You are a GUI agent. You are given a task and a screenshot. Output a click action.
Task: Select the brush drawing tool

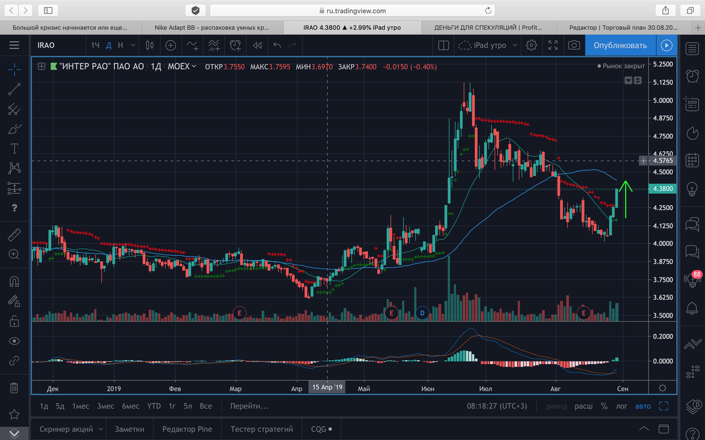click(x=14, y=129)
